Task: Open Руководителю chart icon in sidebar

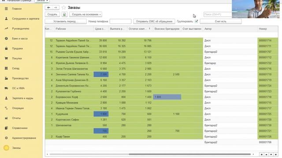Action: click(x=6, y=29)
